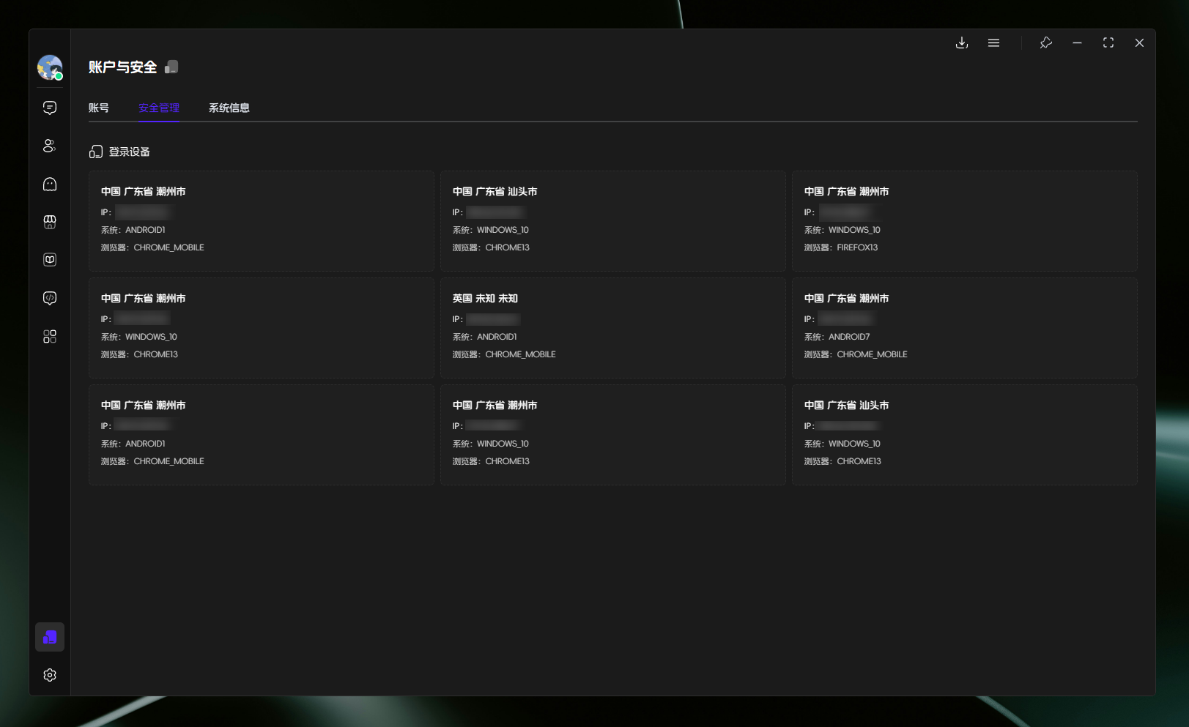The image size is (1189, 727).
Task: Pin the window with the pin icon
Action: pyautogui.click(x=1046, y=43)
